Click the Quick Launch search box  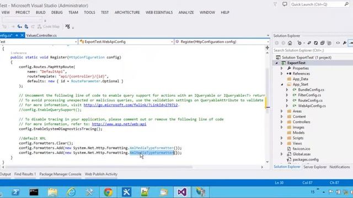pos(319,4)
